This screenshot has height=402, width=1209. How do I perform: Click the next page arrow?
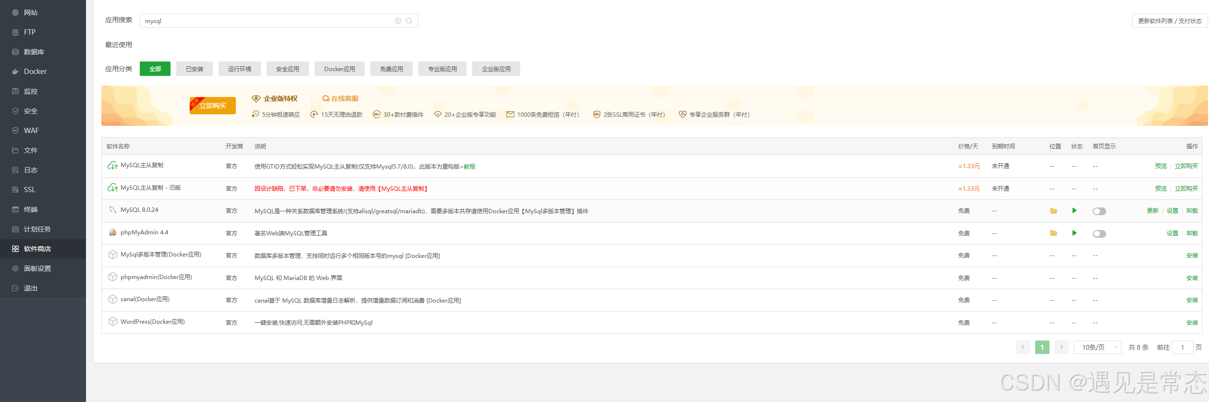click(x=1061, y=347)
